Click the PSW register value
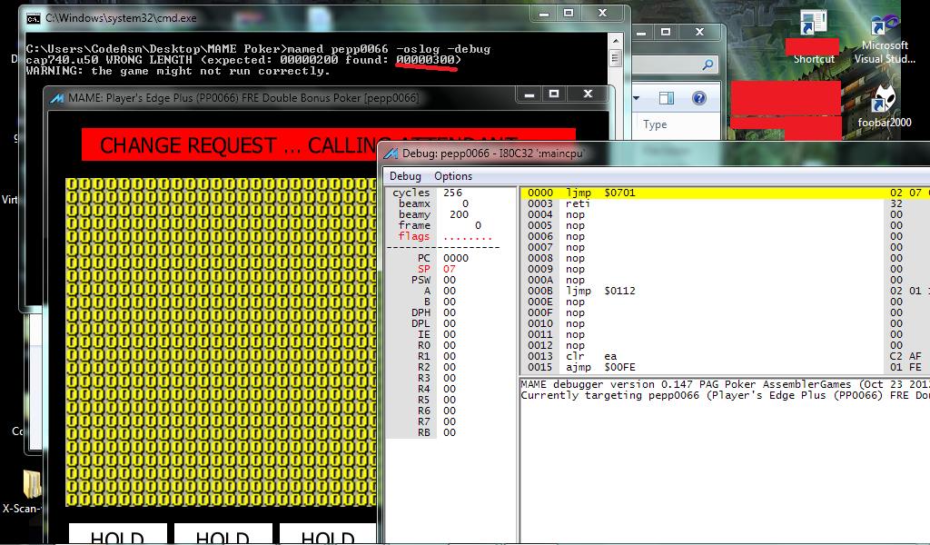Viewport: 930px width, 545px height. (449, 280)
